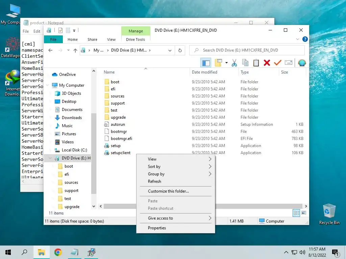The width and height of the screenshot is (346, 259).
Task: Click the orange checkmark Properties icon
Action: 278,63
